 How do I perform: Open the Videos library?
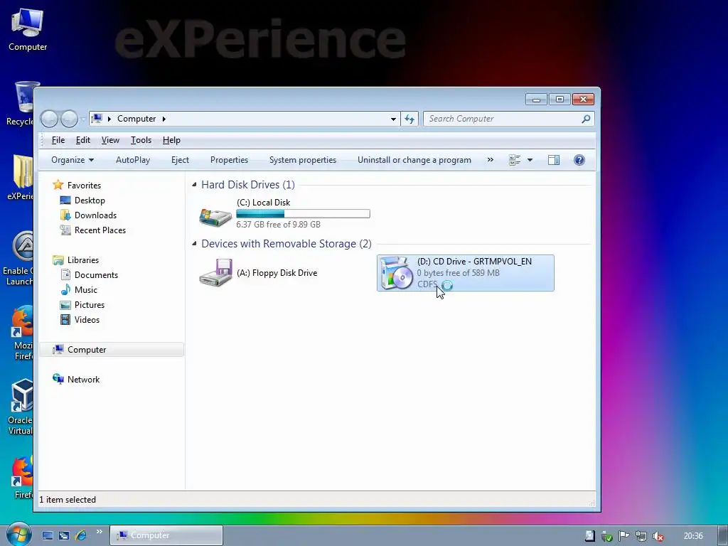point(86,319)
